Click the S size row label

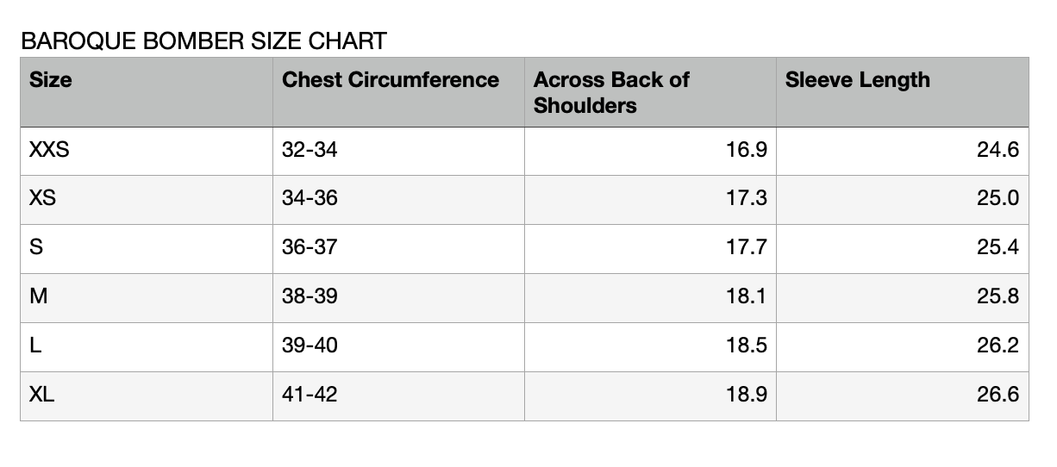36,247
